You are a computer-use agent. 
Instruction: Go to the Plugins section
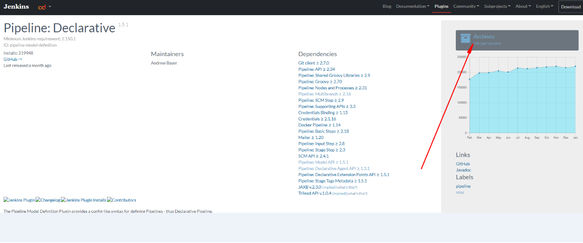tap(441, 6)
